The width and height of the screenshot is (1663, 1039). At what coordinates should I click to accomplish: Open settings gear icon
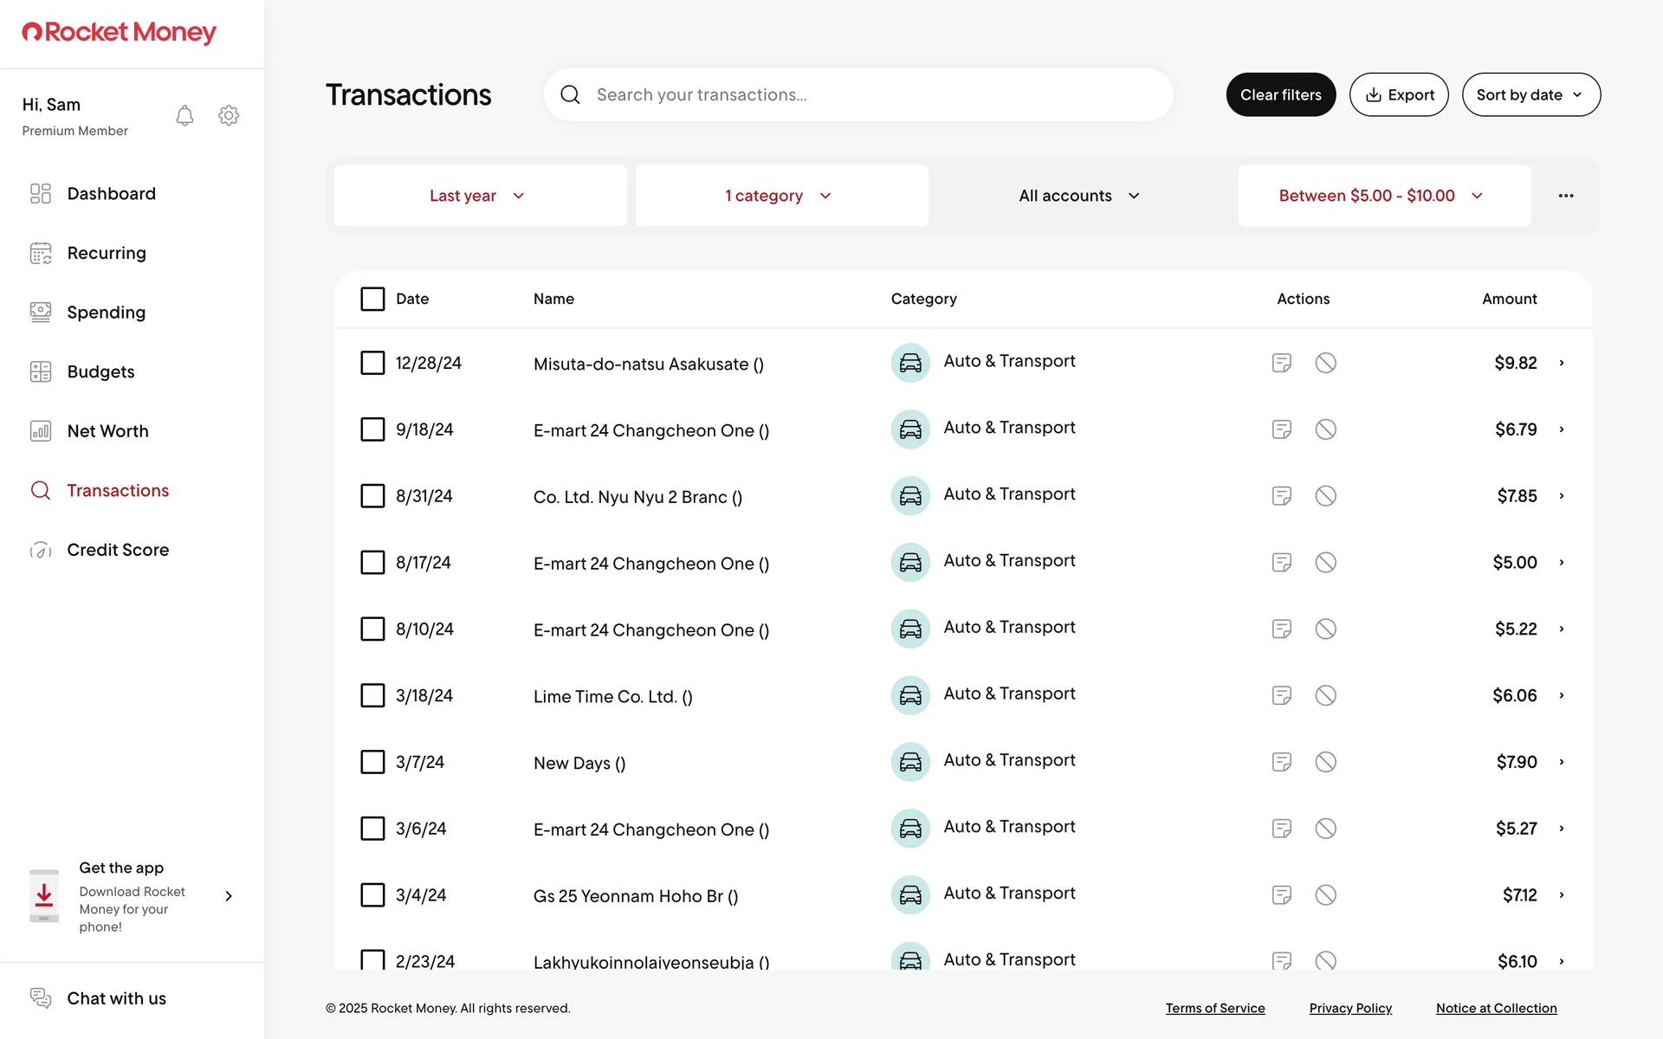click(229, 116)
